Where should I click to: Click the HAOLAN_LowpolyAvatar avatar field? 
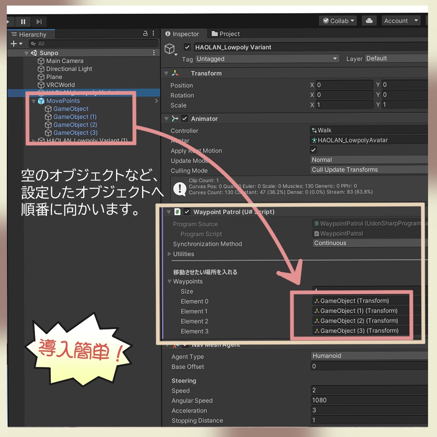369,140
